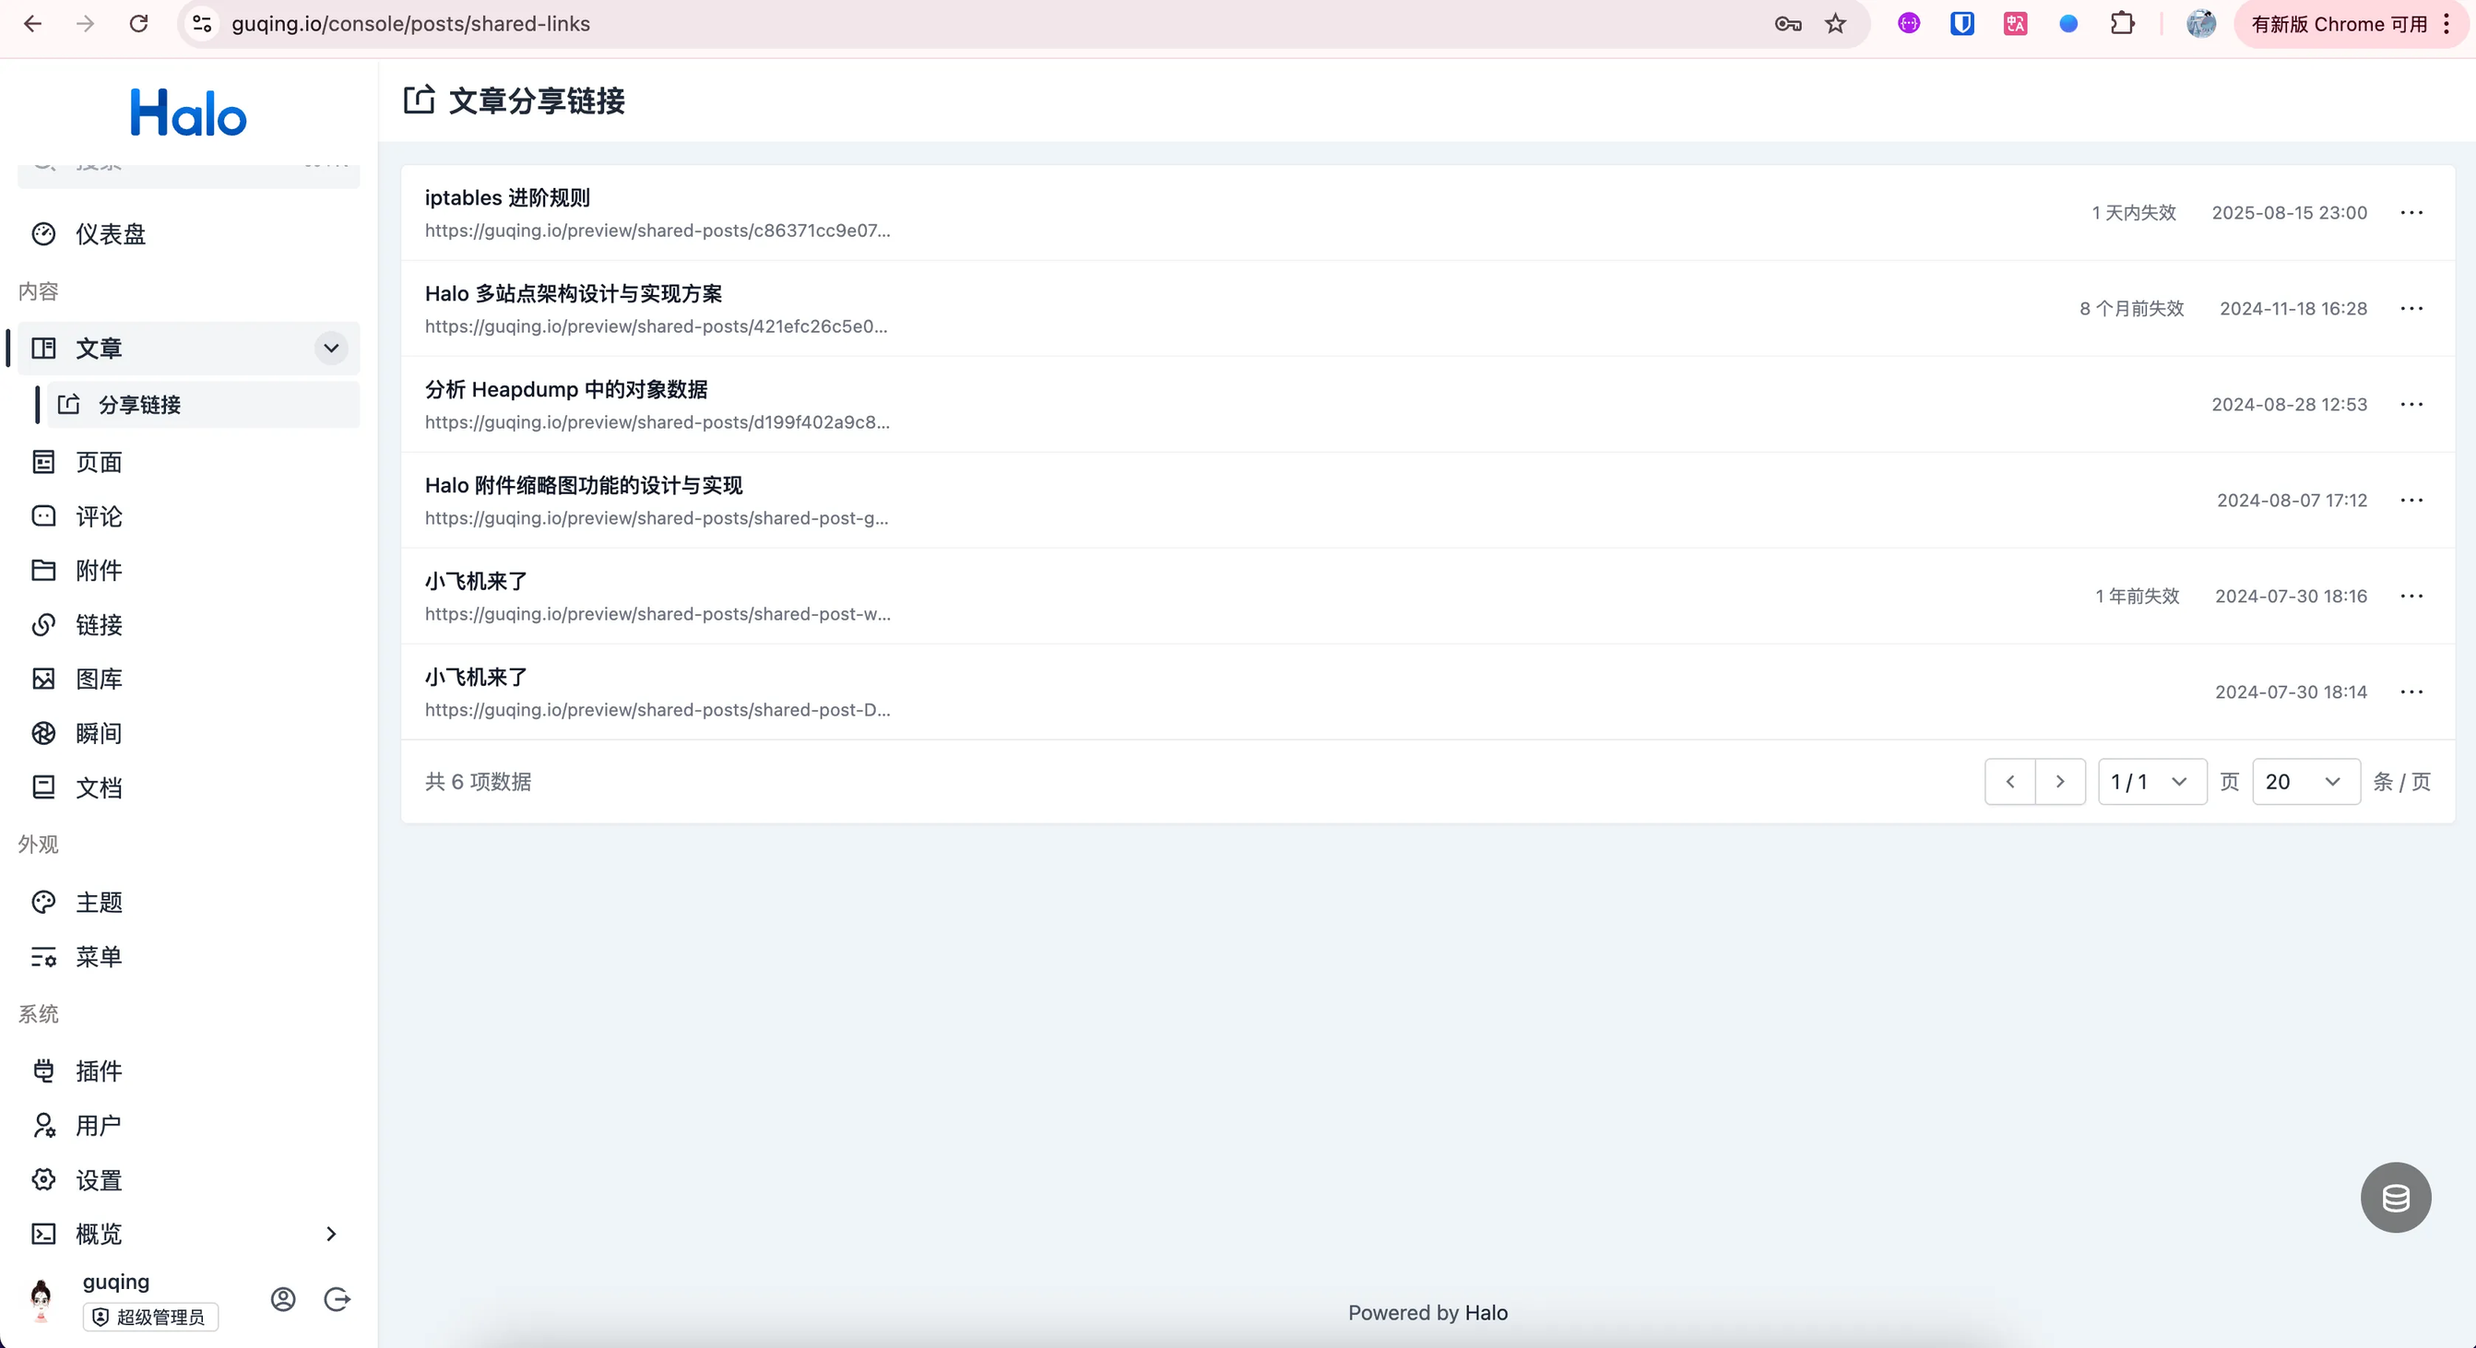2476x1348 pixels.
Task: Open the user profile icon at bottom
Action: coord(282,1299)
